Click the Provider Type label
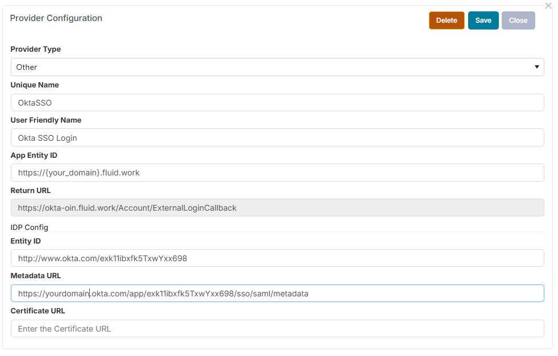The width and height of the screenshot is (558, 356). click(35, 49)
